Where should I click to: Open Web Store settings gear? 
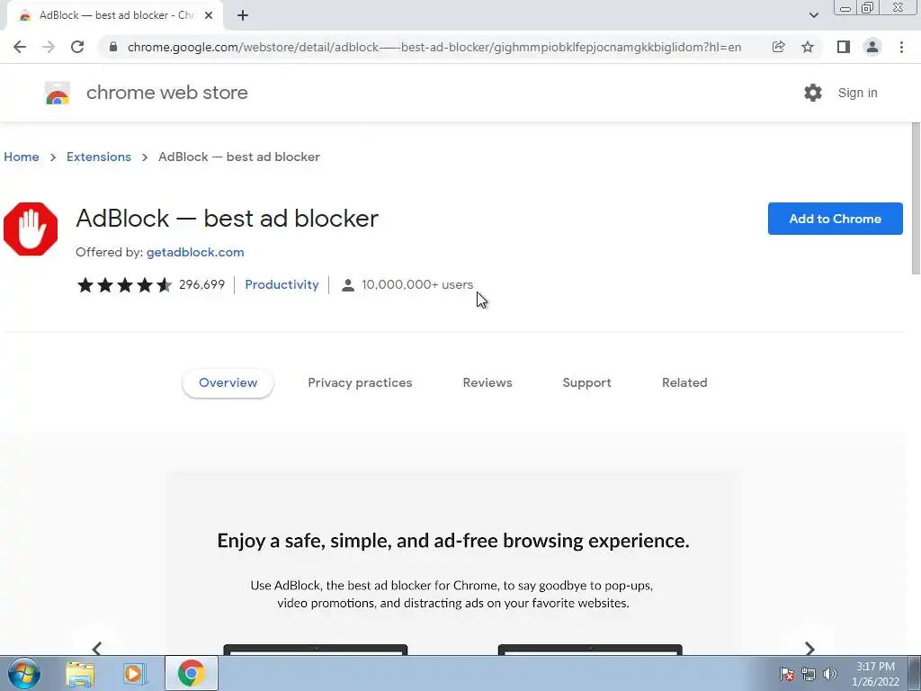pos(813,93)
